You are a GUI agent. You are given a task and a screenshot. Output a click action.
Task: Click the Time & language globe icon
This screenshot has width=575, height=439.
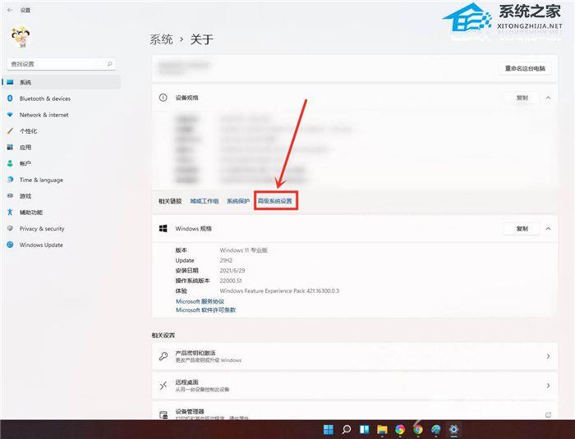coord(10,180)
